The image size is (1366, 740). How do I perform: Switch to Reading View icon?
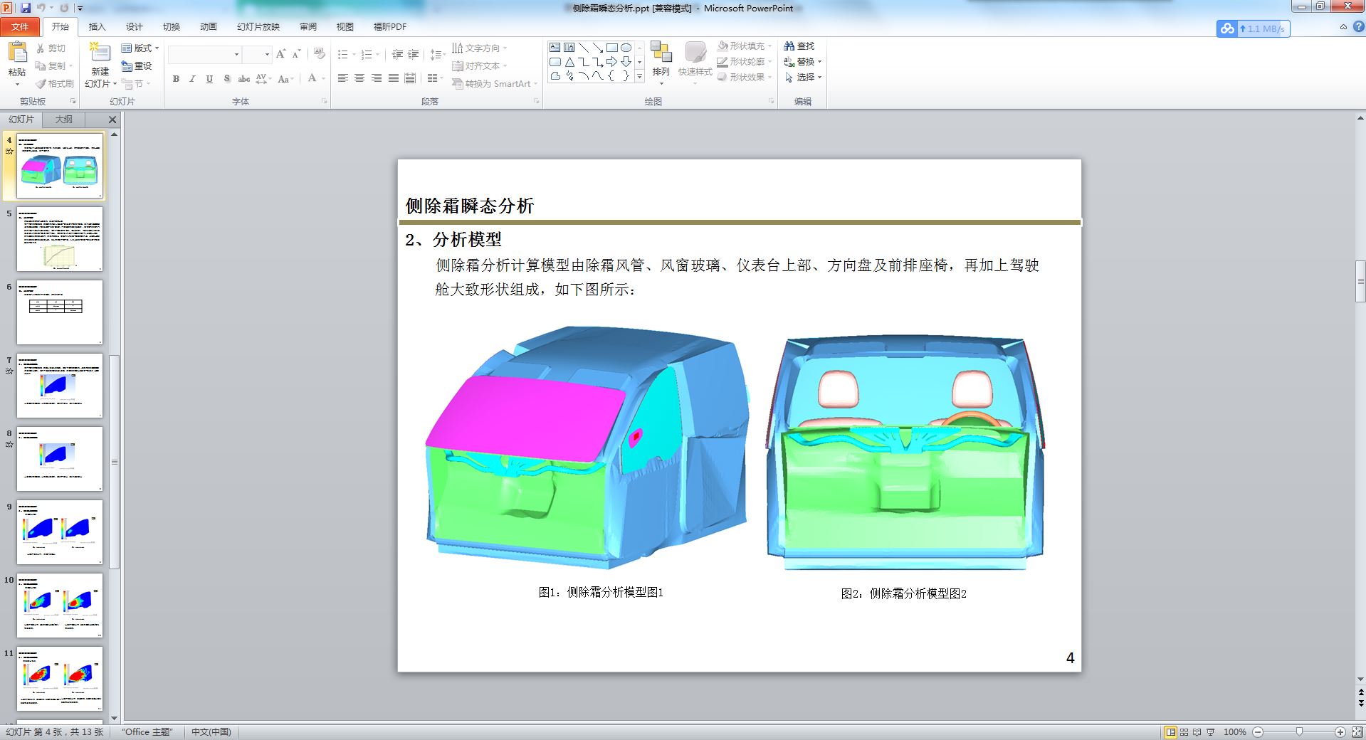pos(1197,732)
